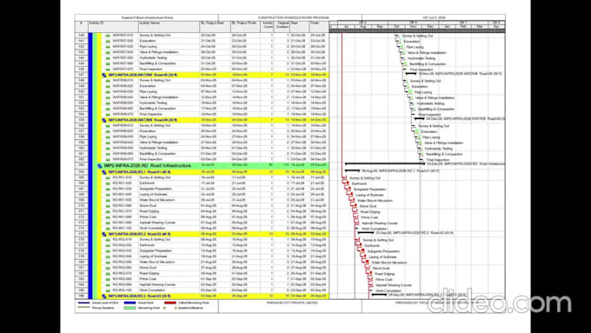Click activity icon on row 183 Prime Coat
Viewport: 591px width, 333px height.
click(108, 279)
